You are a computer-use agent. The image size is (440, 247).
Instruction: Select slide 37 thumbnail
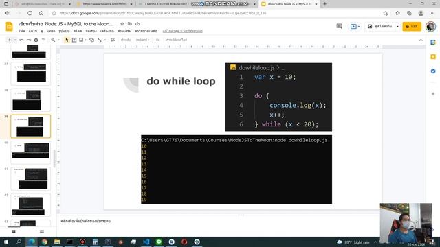(x=30, y=73)
